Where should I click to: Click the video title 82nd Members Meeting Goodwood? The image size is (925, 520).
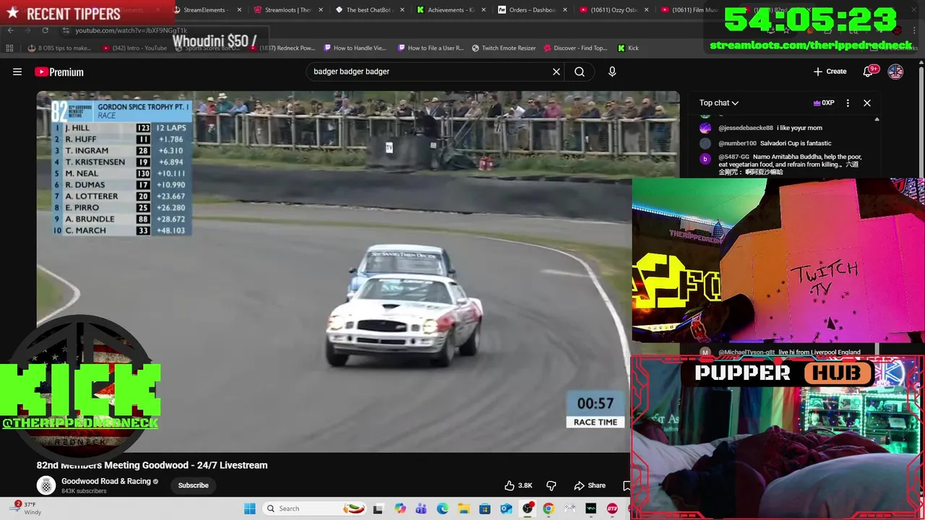click(x=152, y=465)
